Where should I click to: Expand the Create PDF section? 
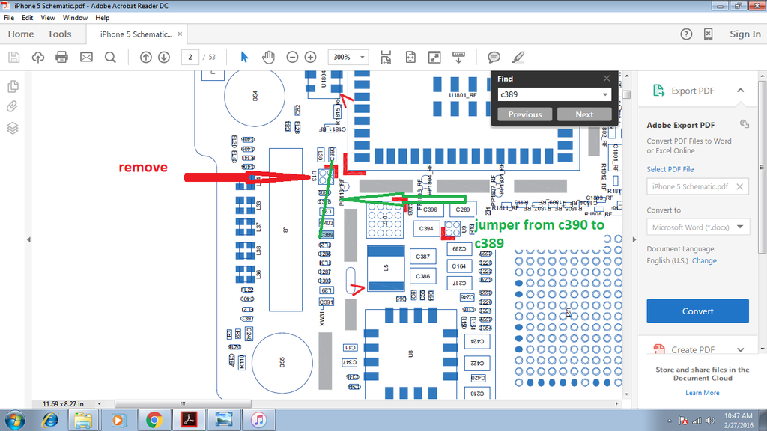[740, 349]
